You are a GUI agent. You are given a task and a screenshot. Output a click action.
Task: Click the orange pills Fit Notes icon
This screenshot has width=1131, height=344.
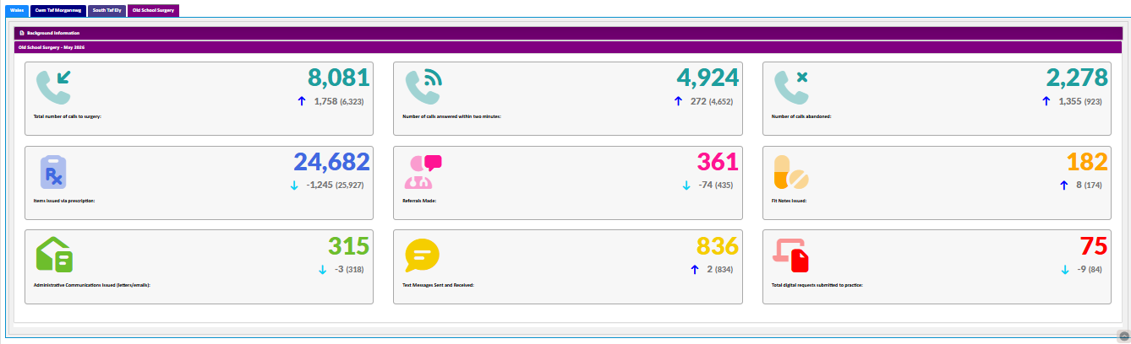792,171
